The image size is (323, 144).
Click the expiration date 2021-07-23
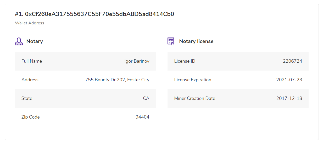tap(289, 80)
